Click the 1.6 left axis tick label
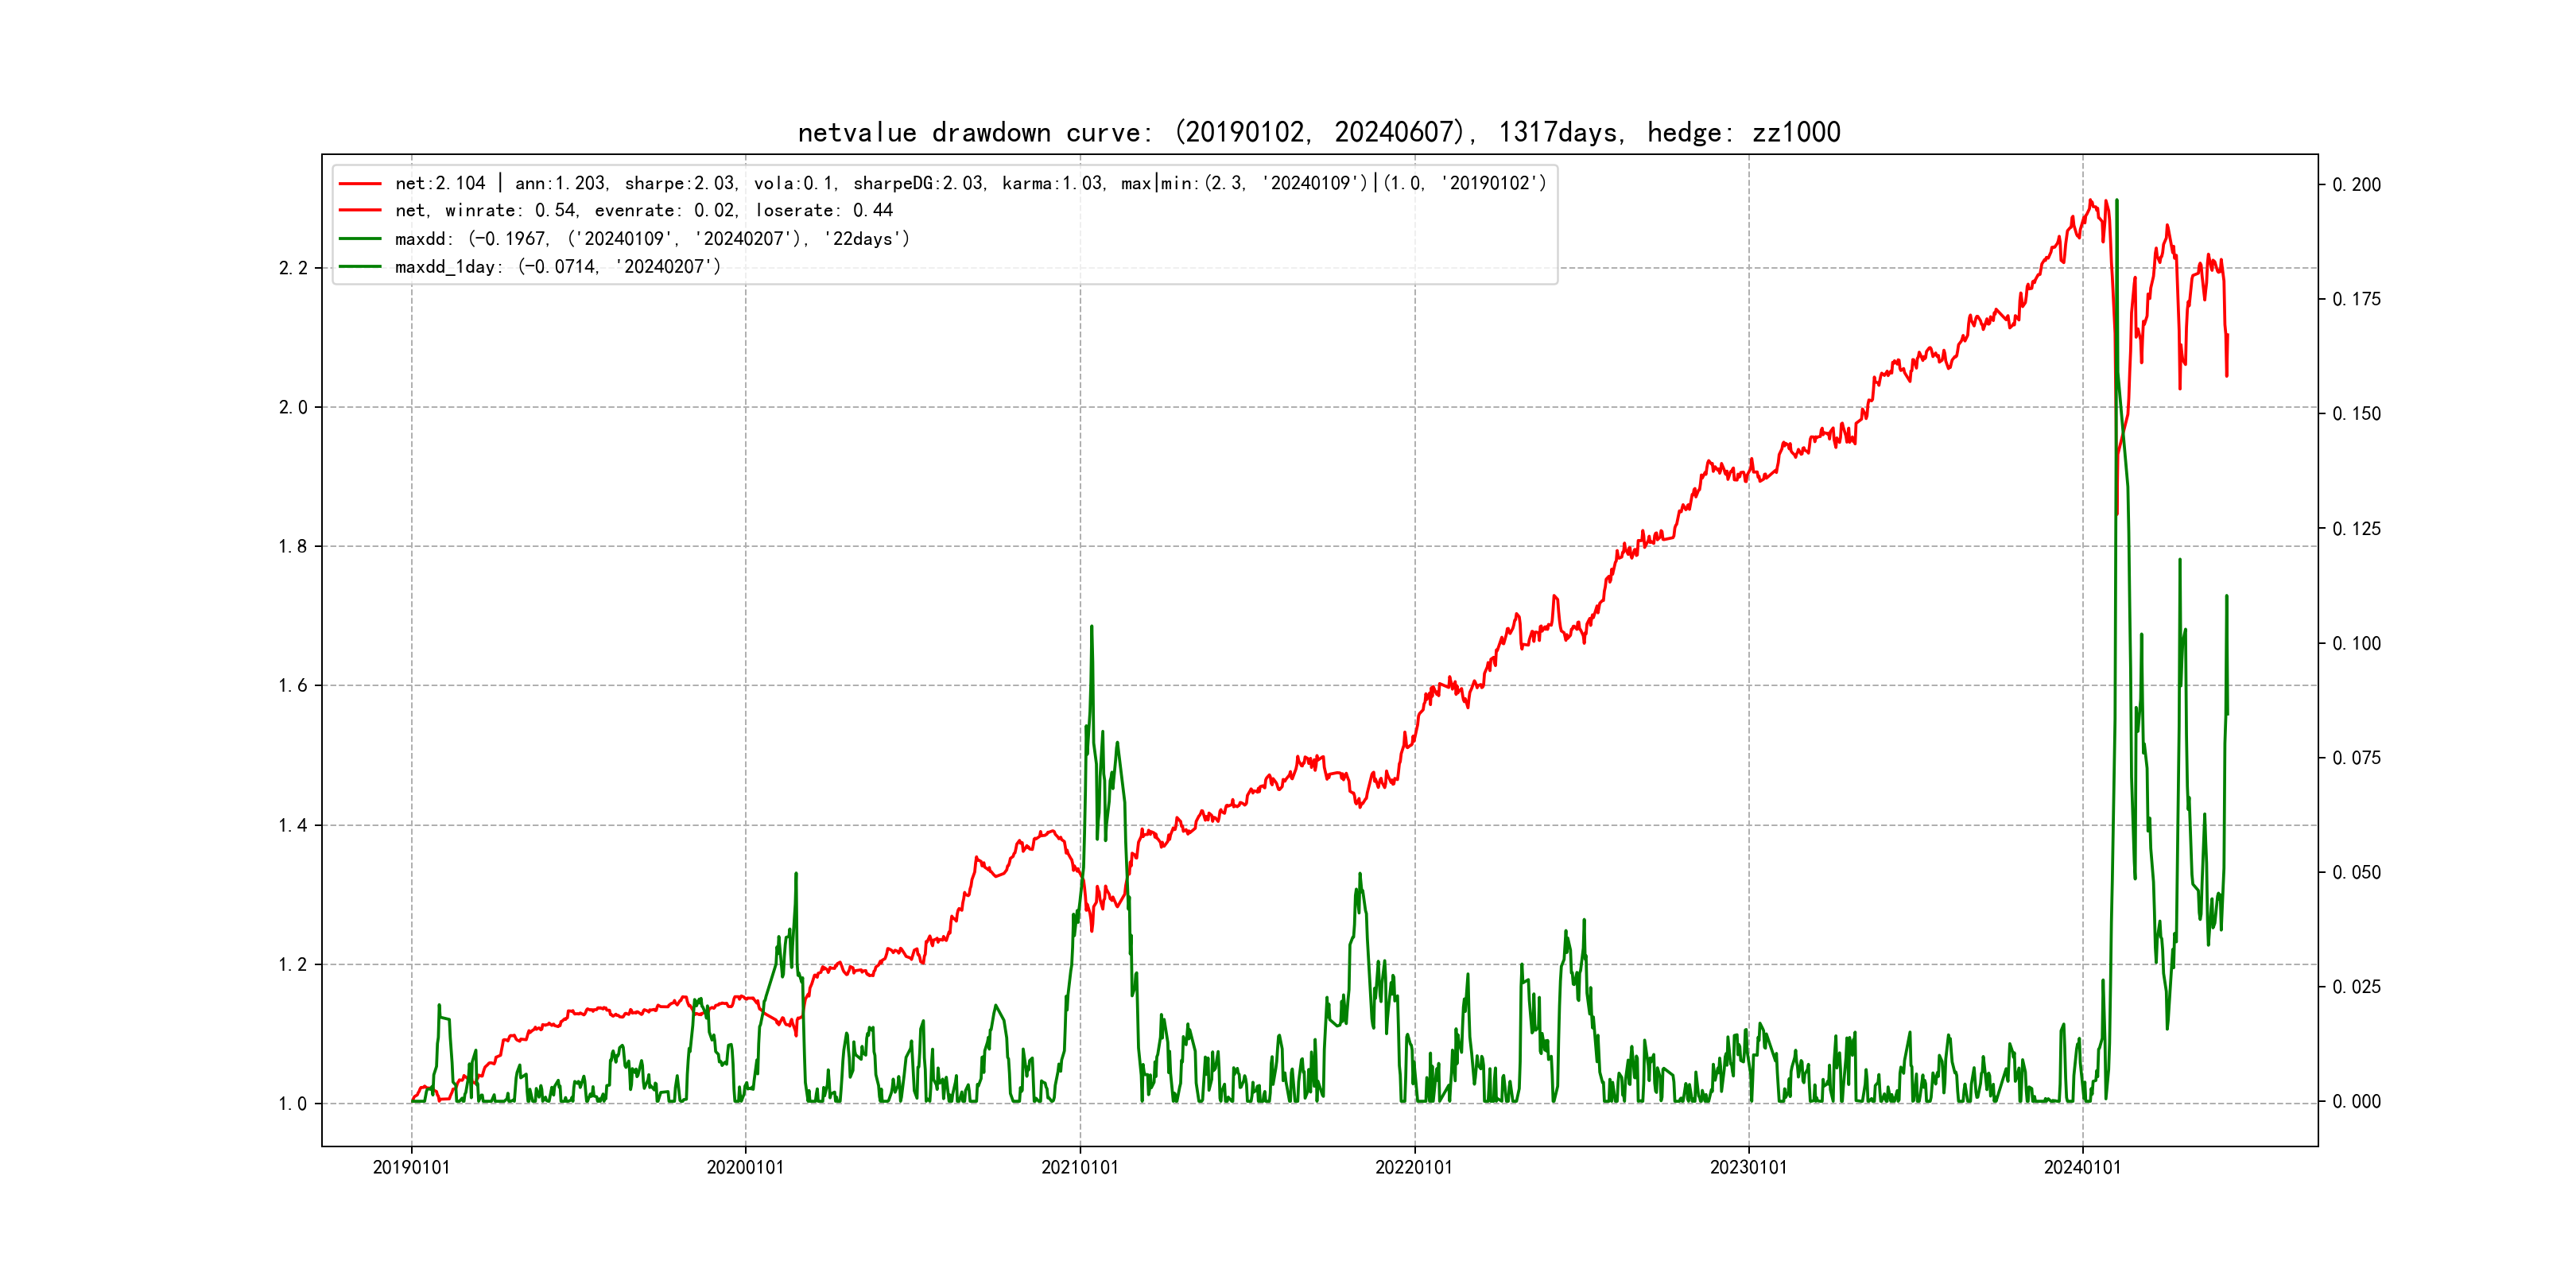This screenshot has height=1288, width=2576. pyautogui.click(x=293, y=686)
